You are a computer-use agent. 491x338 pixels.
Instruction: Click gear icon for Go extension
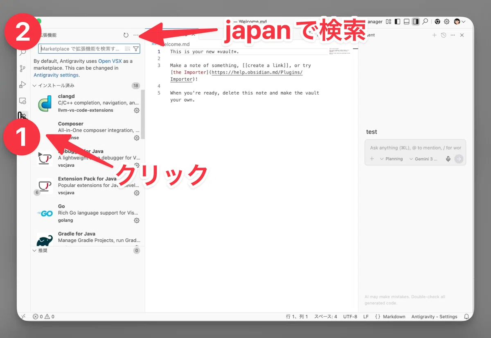(x=137, y=220)
